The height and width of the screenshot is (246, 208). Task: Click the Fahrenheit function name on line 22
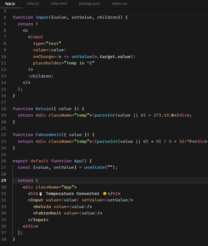point(48,135)
